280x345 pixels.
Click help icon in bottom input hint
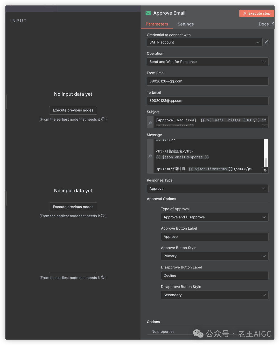(103, 277)
